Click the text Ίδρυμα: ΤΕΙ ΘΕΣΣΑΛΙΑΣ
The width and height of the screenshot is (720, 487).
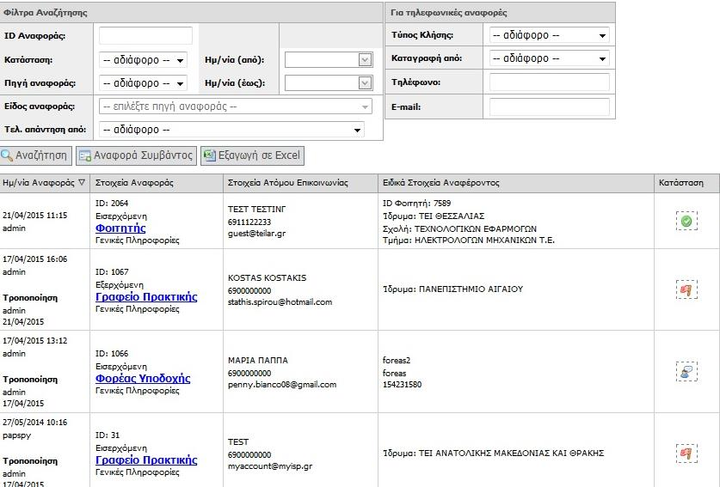click(434, 216)
